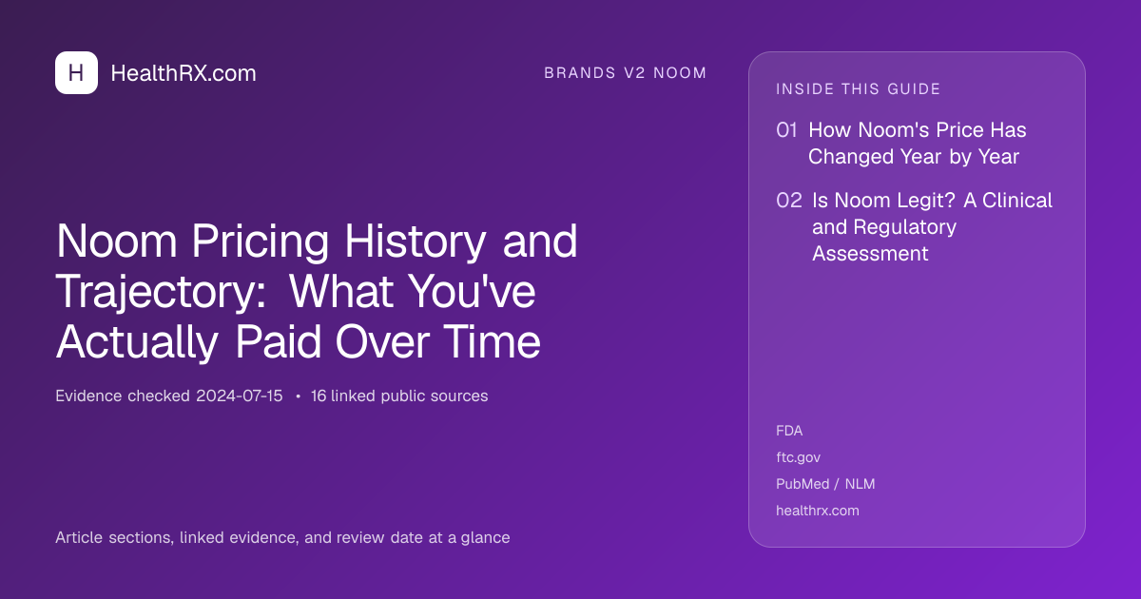This screenshot has height=599, width=1141.
Task: Select the FDA source entry
Action: pos(789,431)
